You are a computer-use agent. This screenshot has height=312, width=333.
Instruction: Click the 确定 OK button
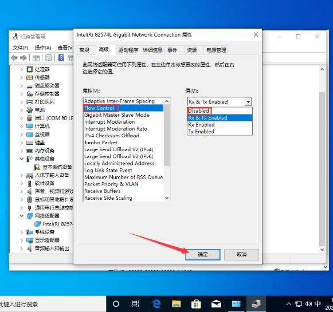(x=202, y=255)
